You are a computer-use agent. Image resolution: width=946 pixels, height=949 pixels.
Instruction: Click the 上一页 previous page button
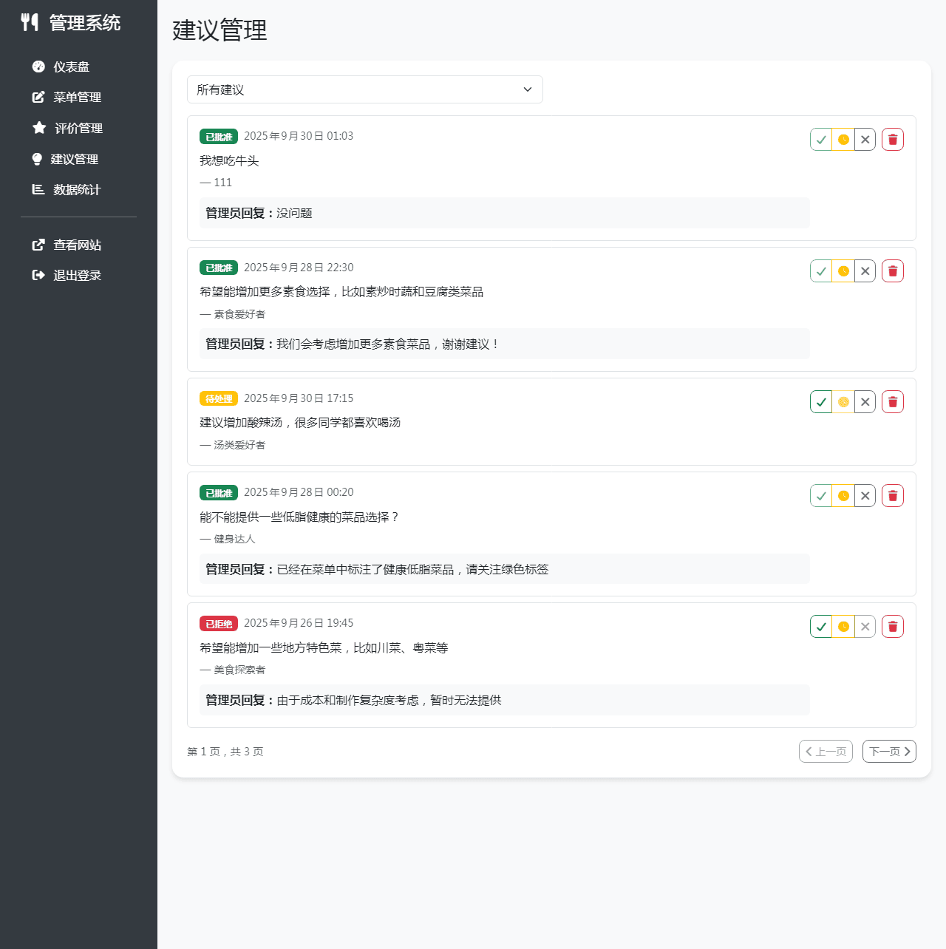click(x=826, y=751)
